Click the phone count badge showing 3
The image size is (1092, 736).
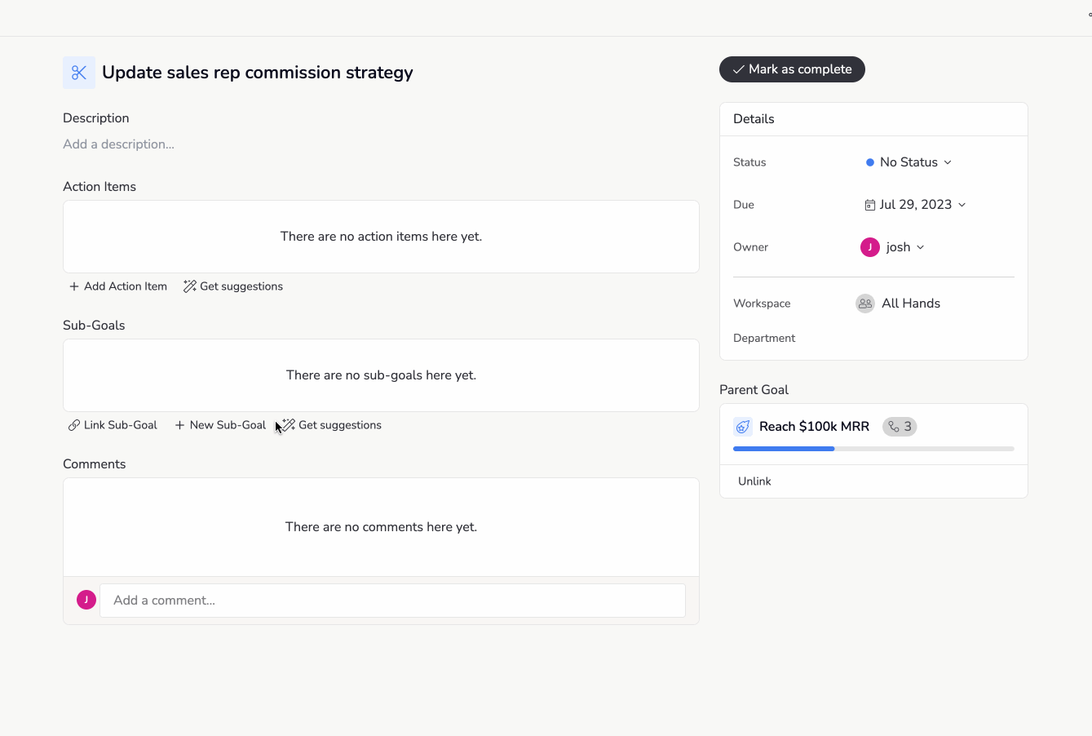pos(900,427)
